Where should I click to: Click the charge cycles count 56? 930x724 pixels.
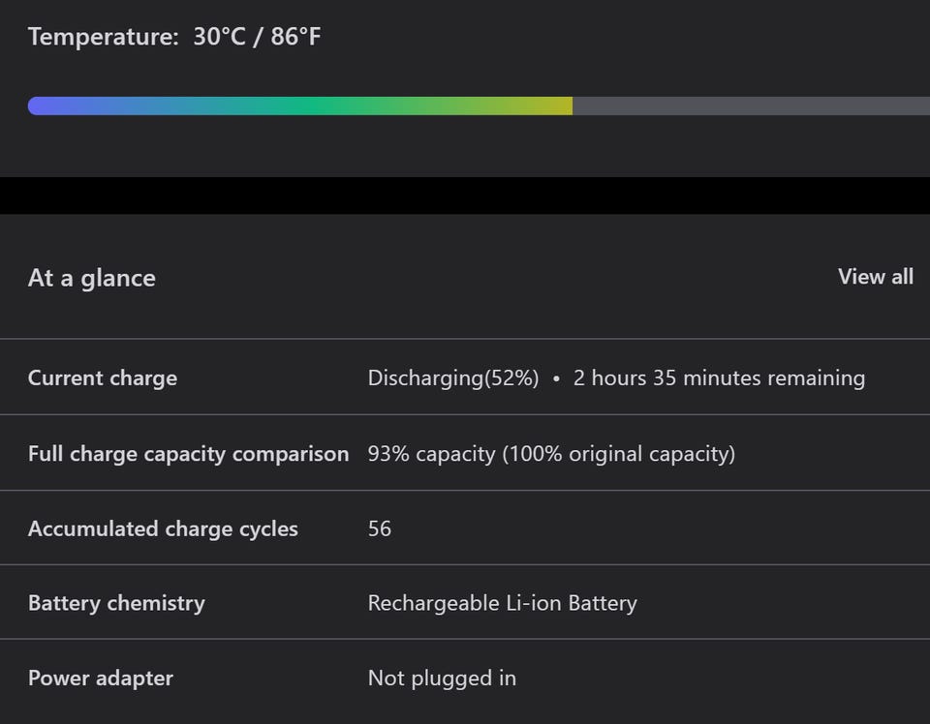[380, 528]
